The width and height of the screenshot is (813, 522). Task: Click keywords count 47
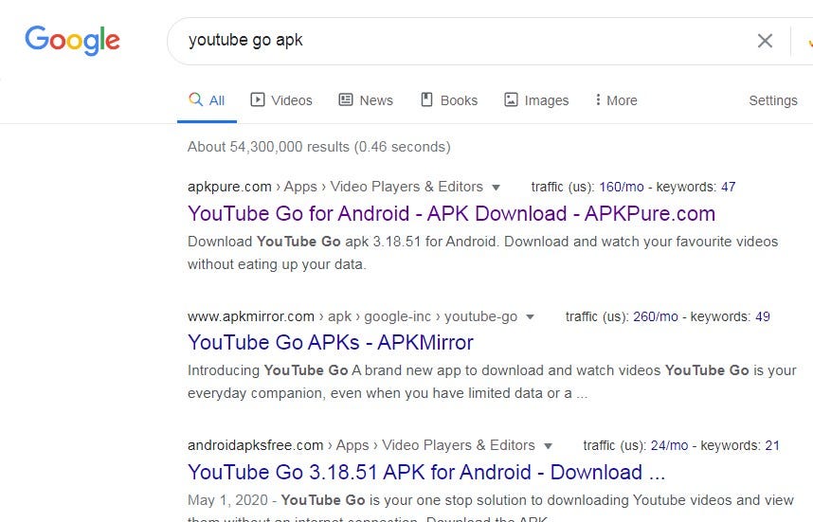pyautogui.click(x=729, y=187)
